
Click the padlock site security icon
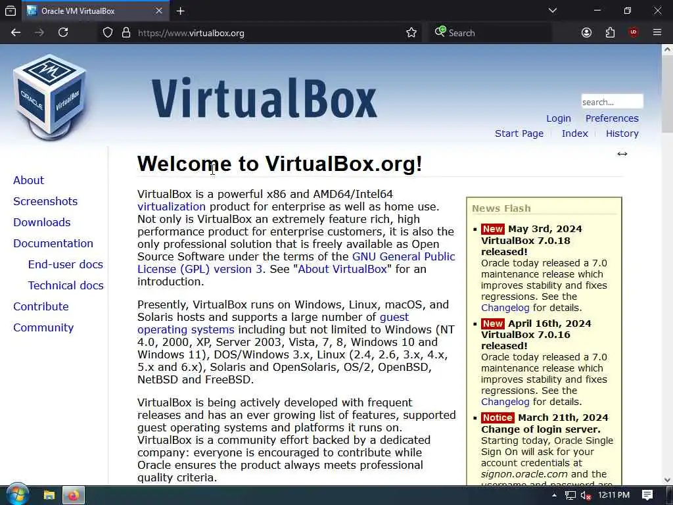point(126,33)
